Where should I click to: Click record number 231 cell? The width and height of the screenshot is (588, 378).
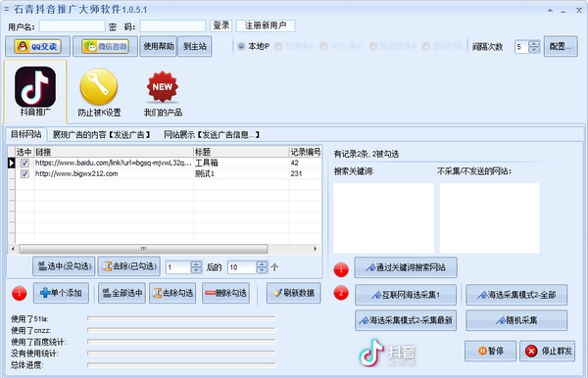point(305,174)
